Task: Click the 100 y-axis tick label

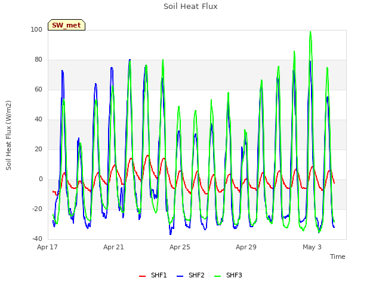Action: (x=36, y=30)
